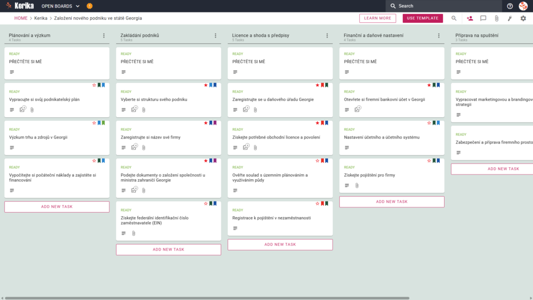533x300 pixels.
Task: Open checklist icon on Vypracujte si svůj podnikatelský plán
Action: (22, 109)
